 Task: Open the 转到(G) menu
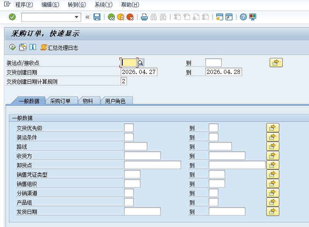[77, 5]
